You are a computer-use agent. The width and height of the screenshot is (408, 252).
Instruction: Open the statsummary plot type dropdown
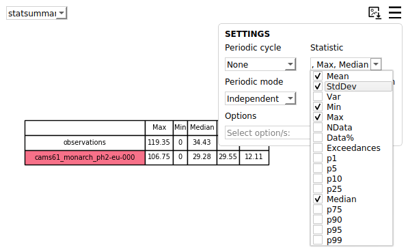click(x=37, y=13)
